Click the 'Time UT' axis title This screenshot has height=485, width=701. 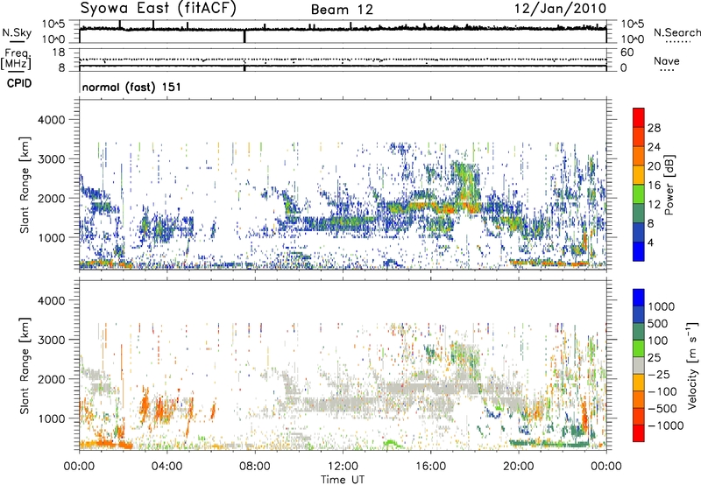(x=343, y=480)
